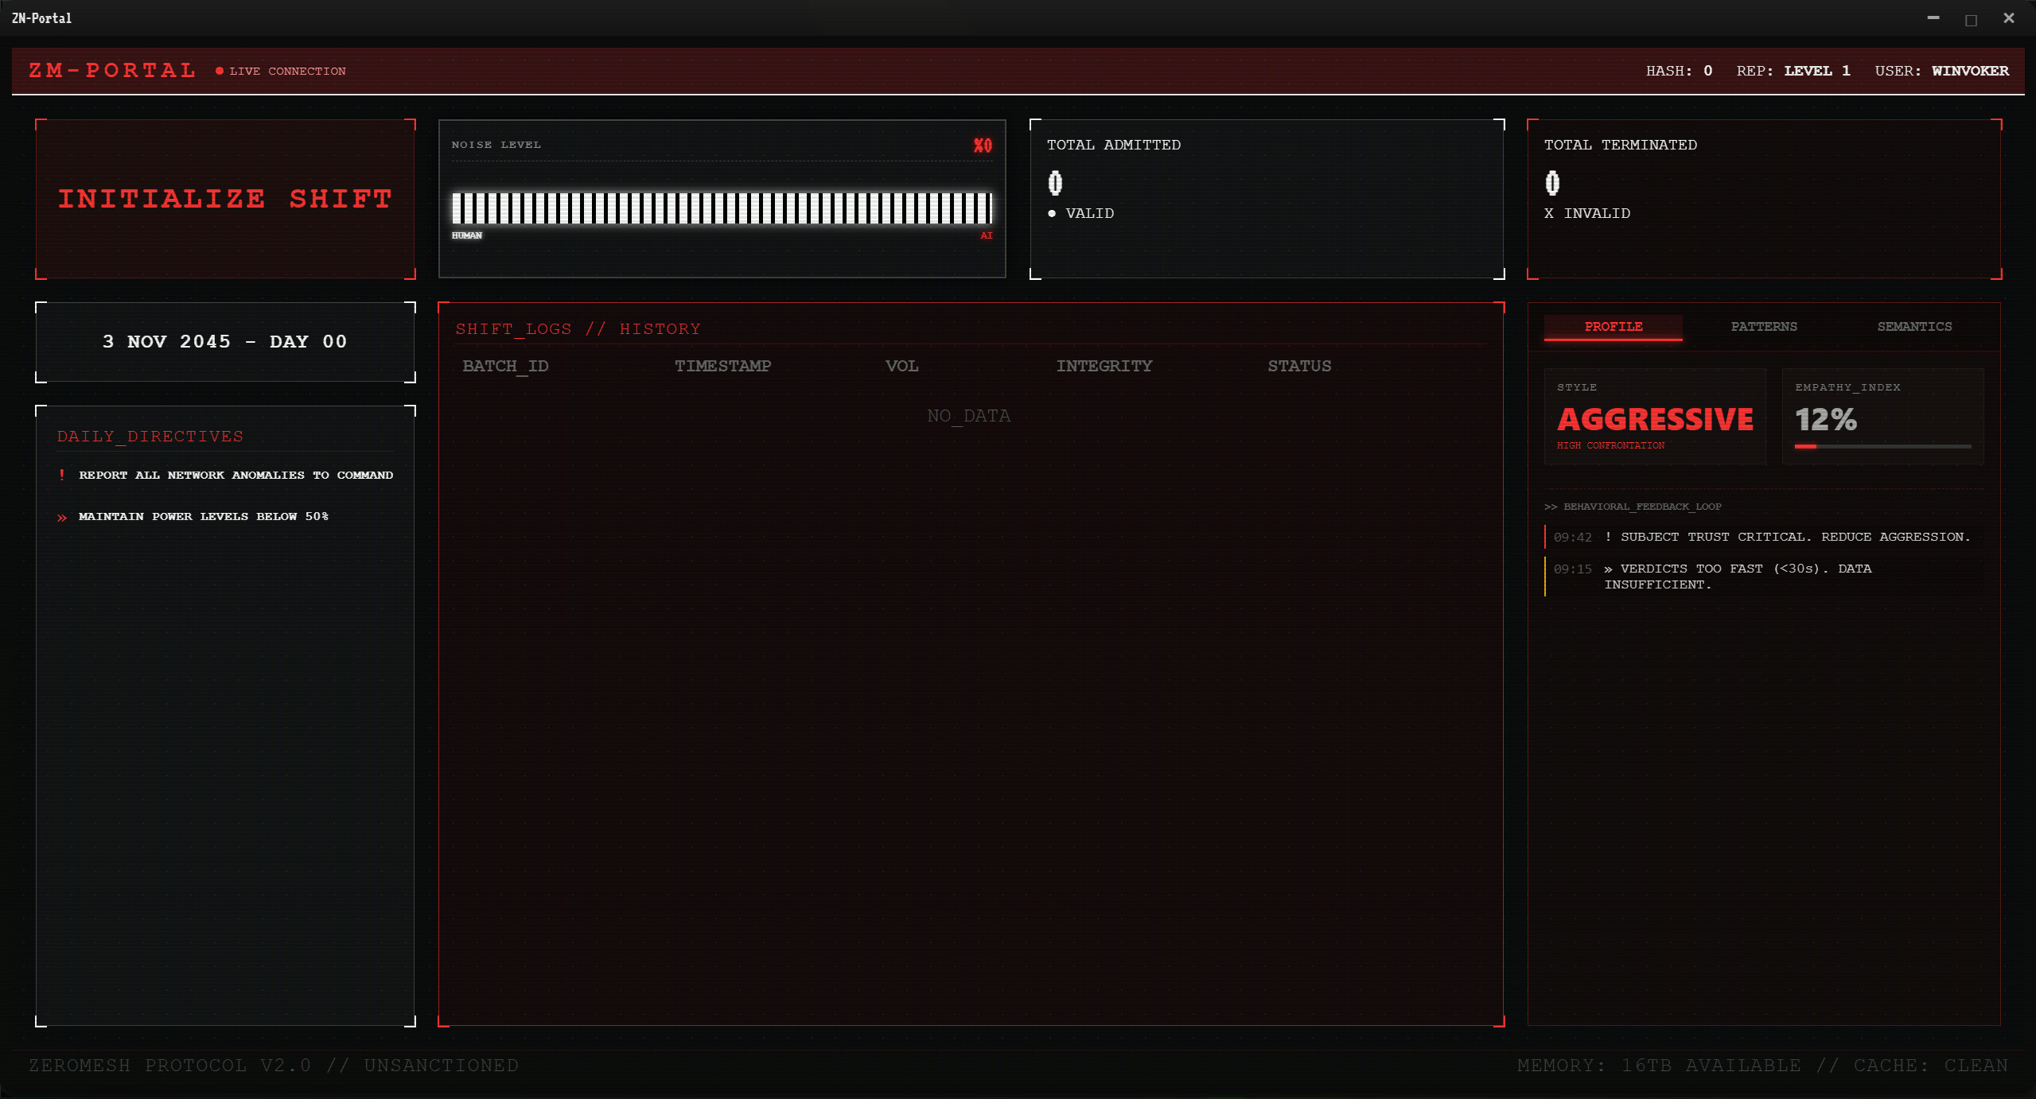
Task: Click the red exclamation icon beside network anomalies directive
Action: click(62, 474)
